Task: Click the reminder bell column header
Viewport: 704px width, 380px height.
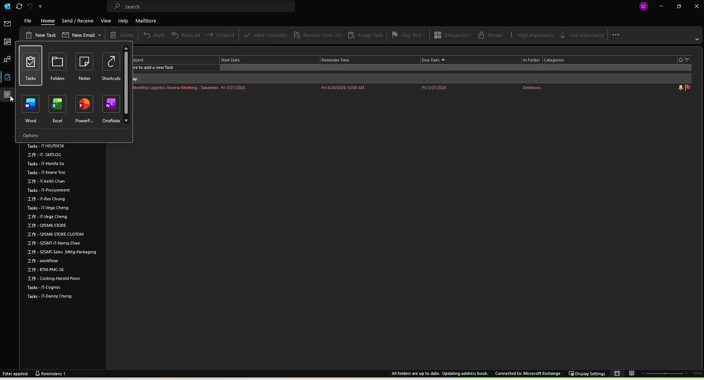Action: pyautogui.click(x=680, y=60)
